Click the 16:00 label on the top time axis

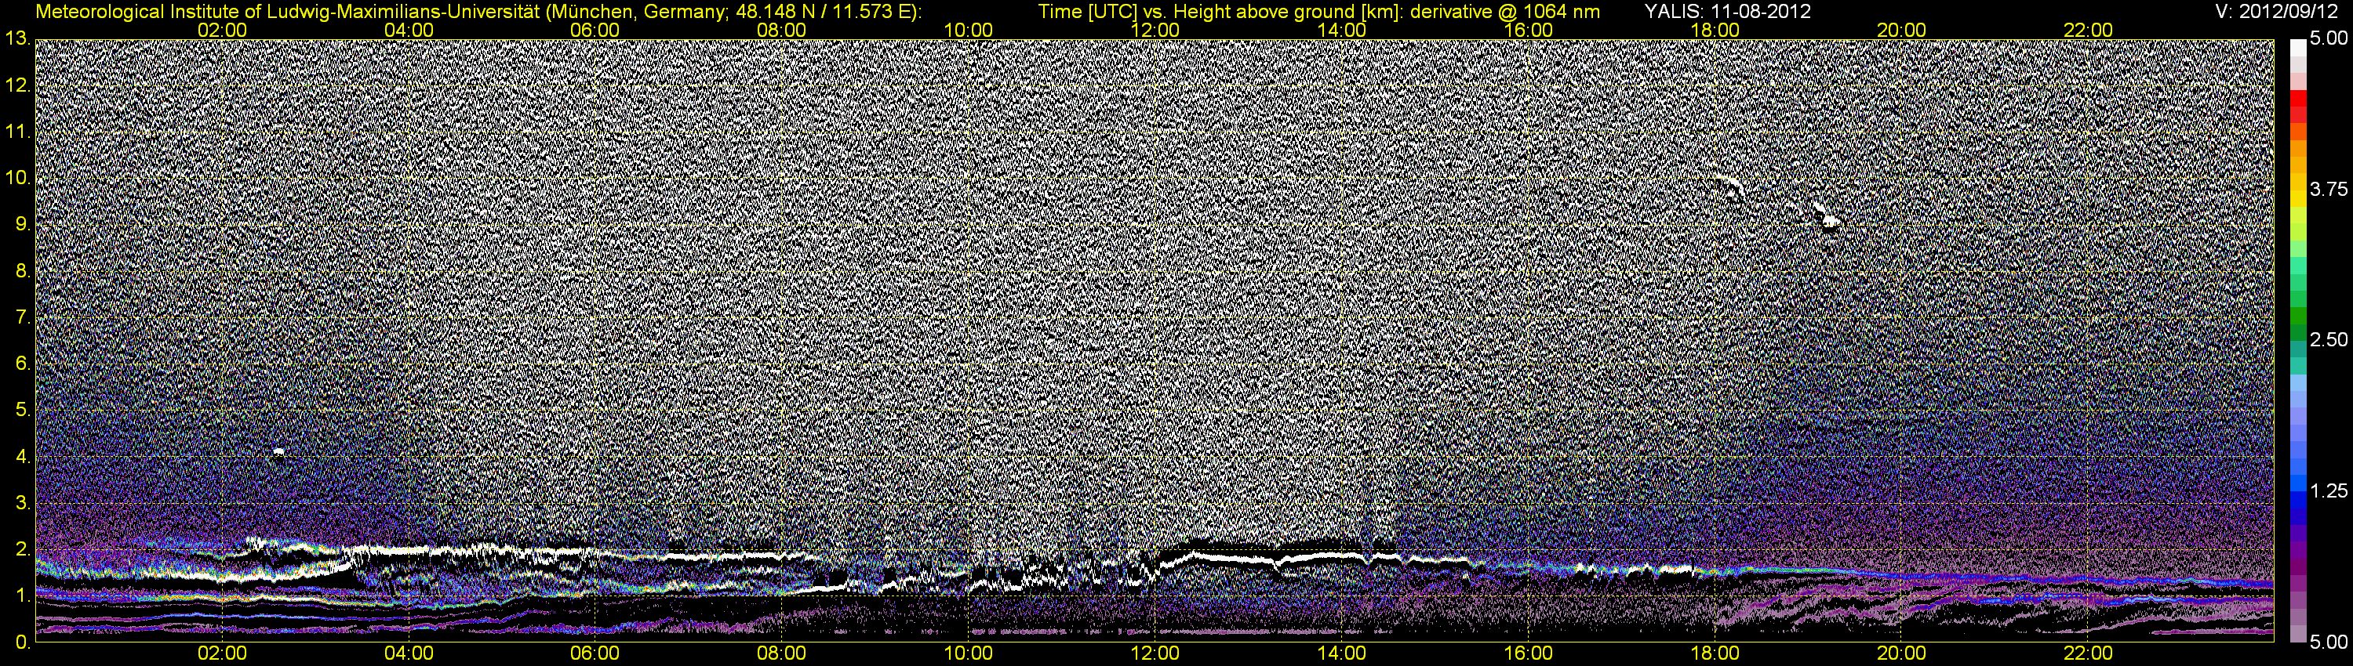tap(1528, 30)
